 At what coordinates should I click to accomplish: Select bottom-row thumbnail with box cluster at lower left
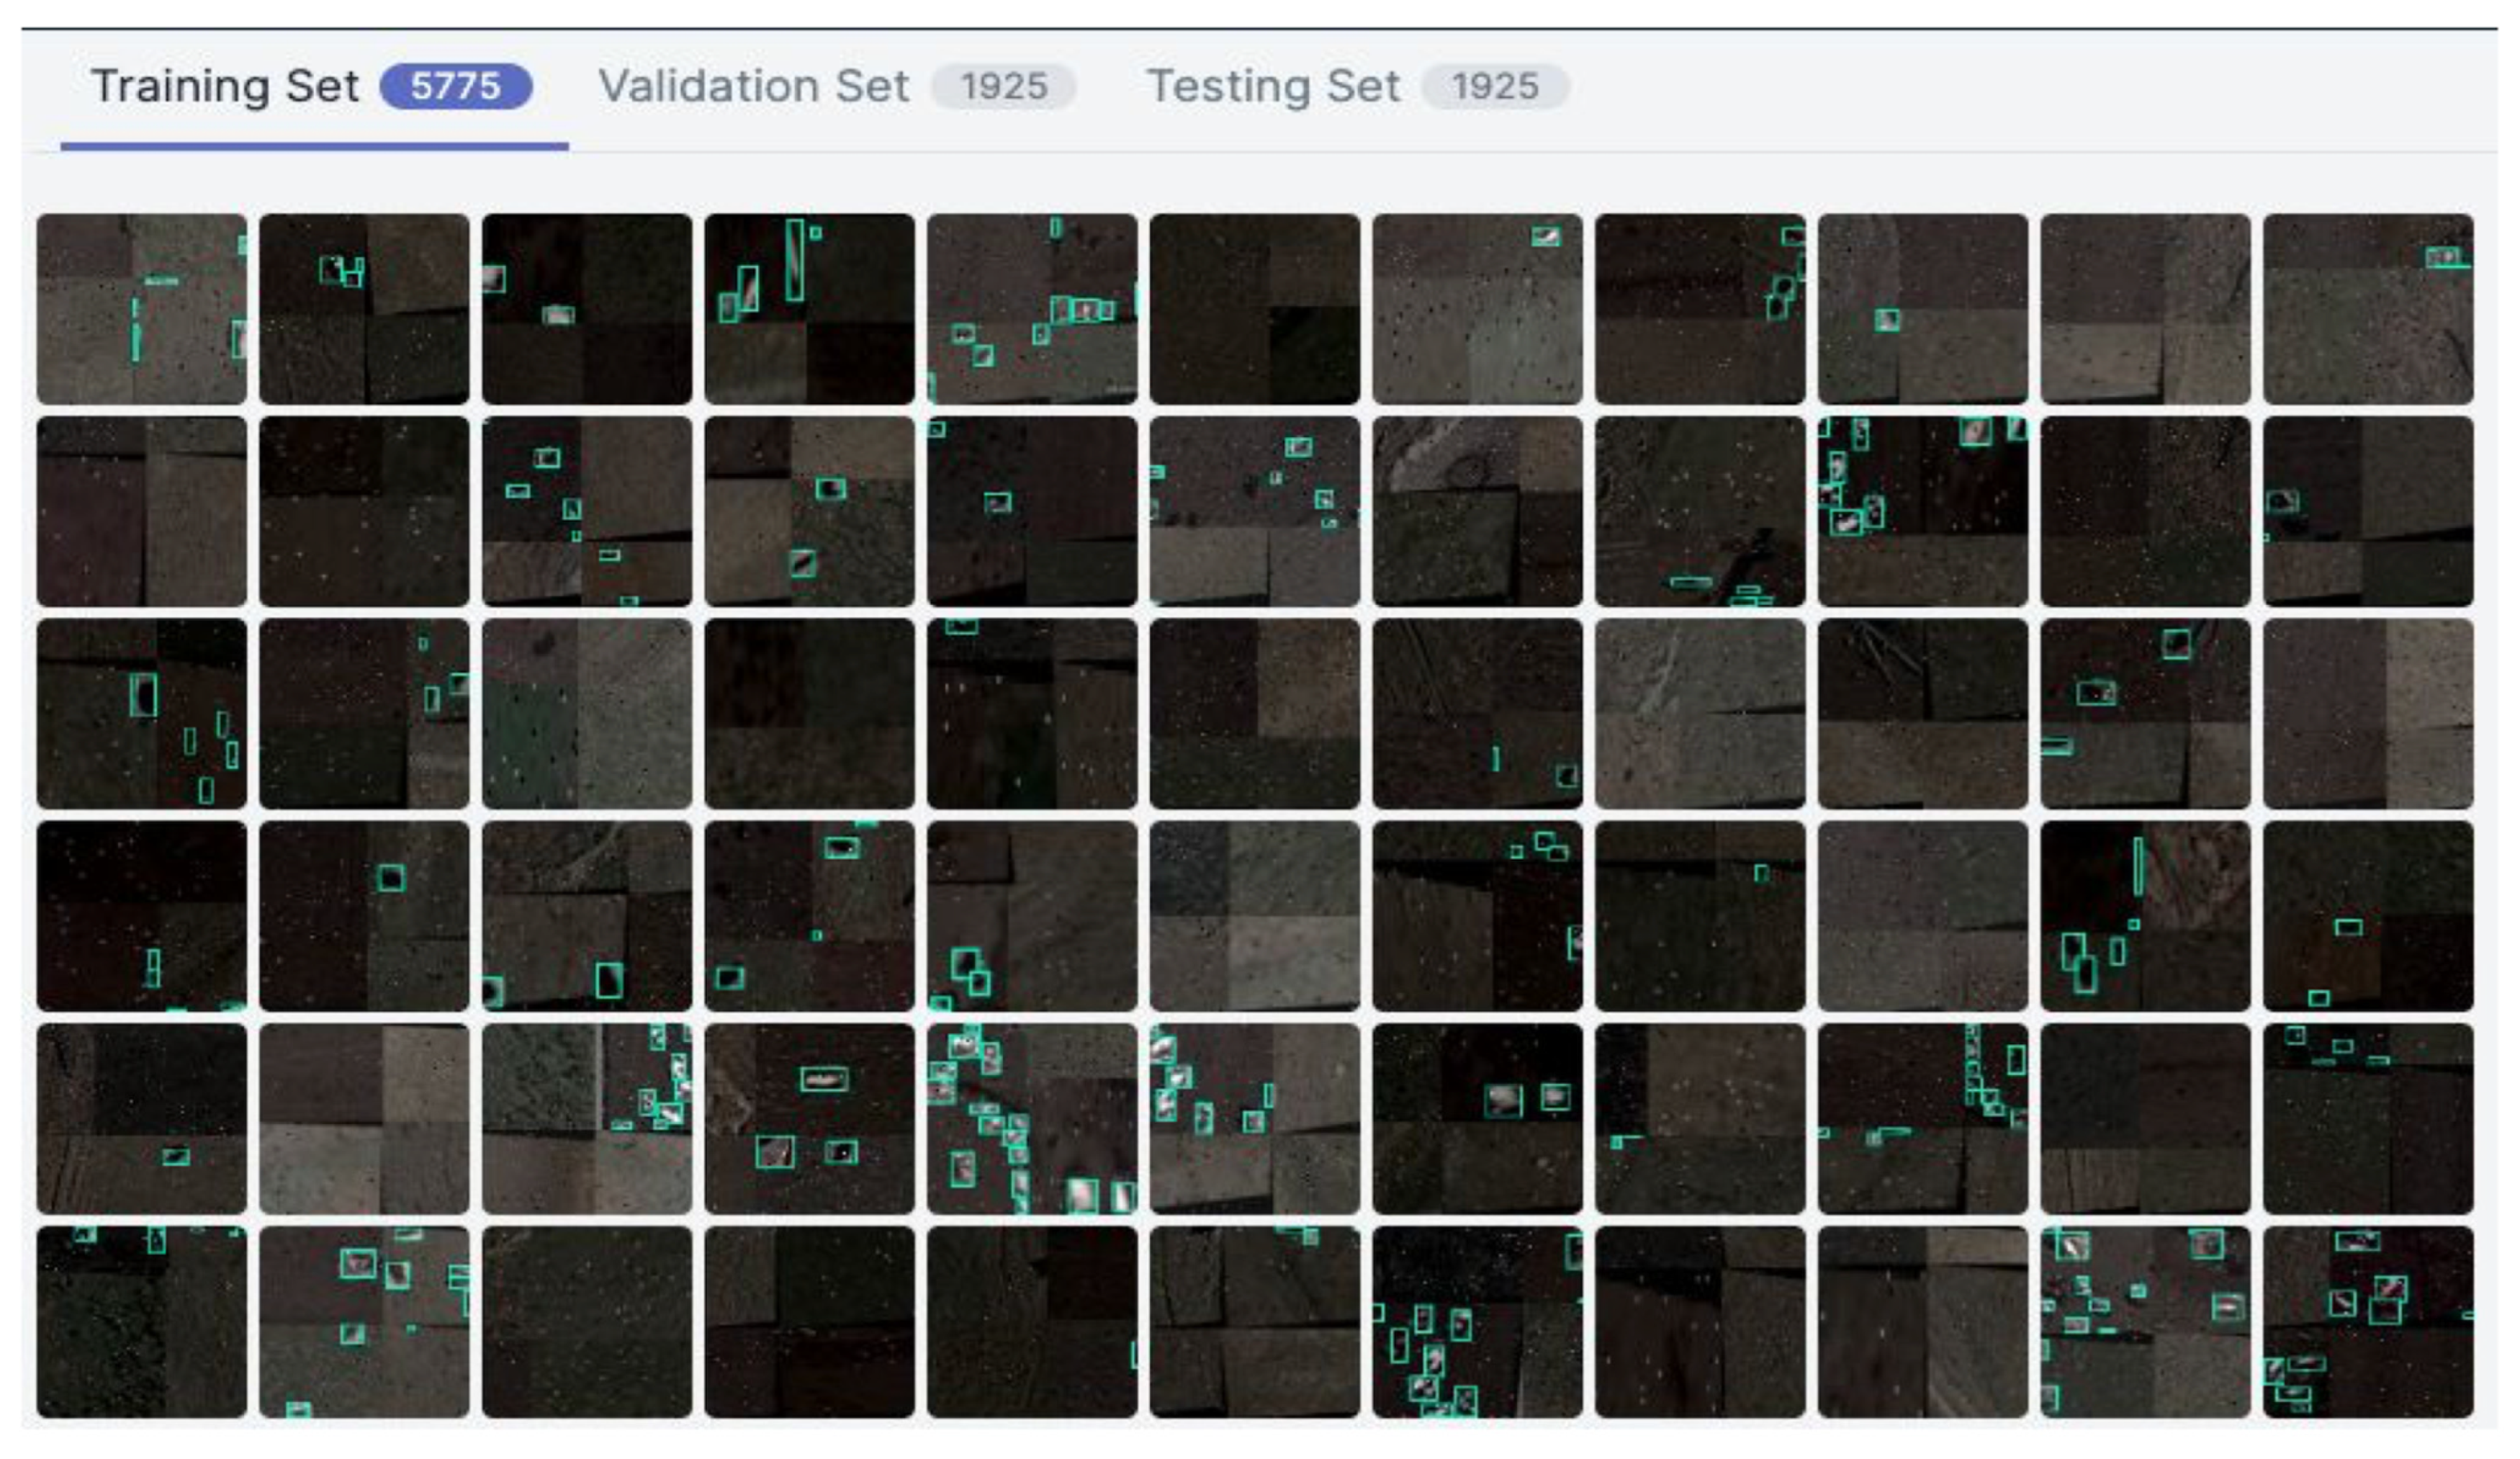tap(1477, 1321)
